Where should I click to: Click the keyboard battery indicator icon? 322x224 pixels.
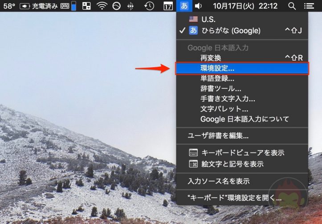tap(69, 6)
